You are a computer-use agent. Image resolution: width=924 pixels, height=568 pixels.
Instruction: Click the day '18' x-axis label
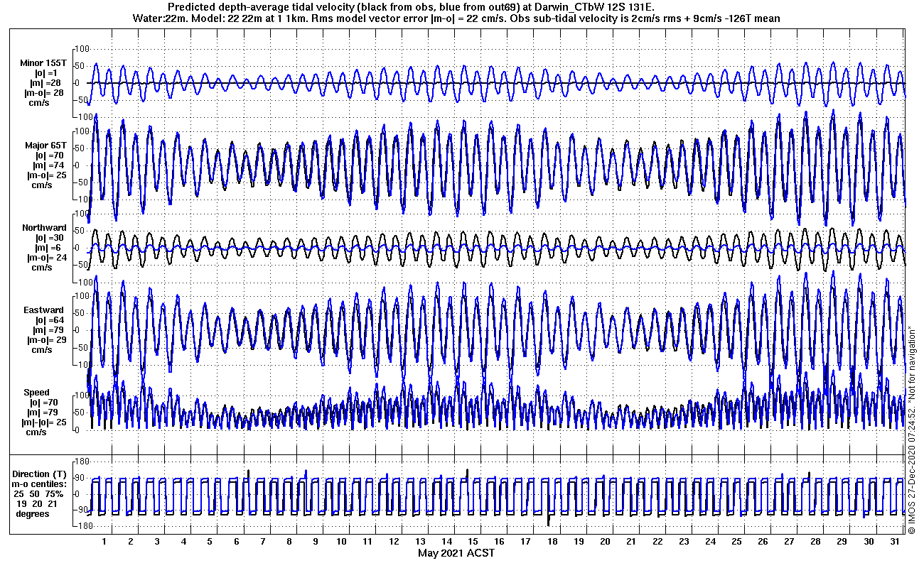[552, 542]
